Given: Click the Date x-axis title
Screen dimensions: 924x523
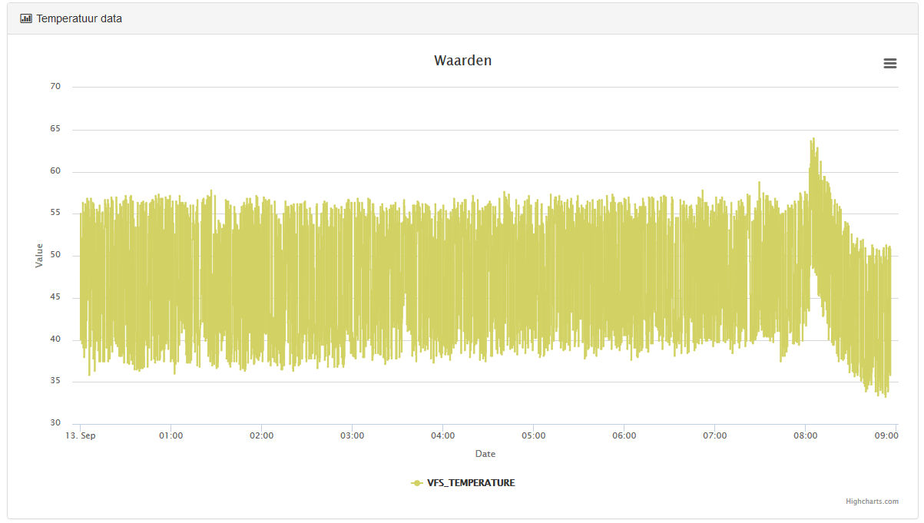Looking at the screenshot, I should click(x=485, y=454).
